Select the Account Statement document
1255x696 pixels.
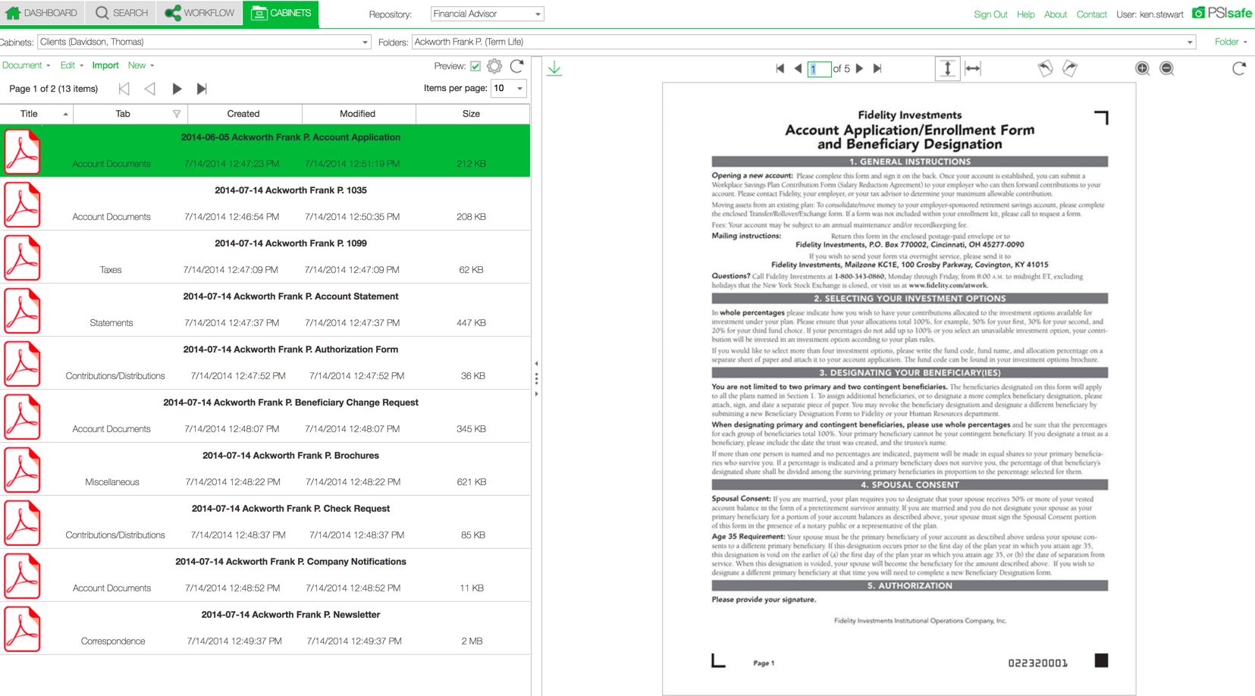[x=265, y=310]
